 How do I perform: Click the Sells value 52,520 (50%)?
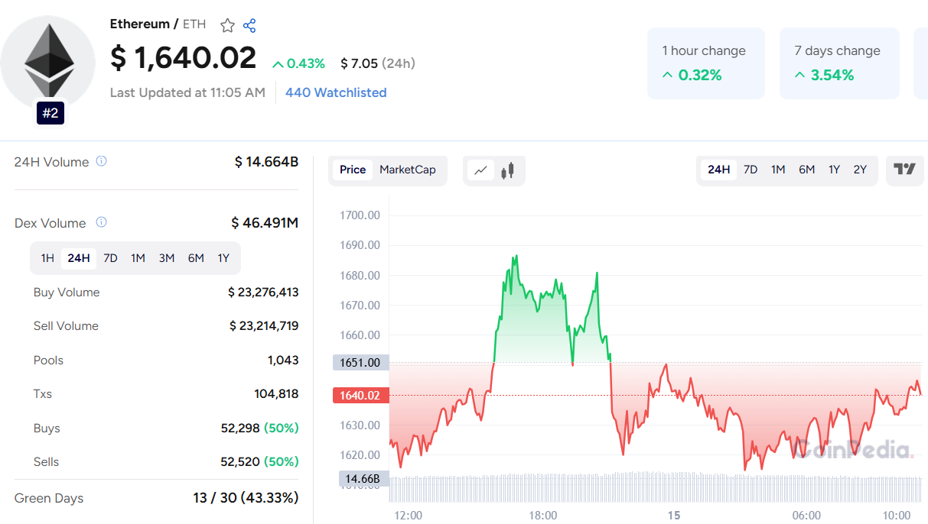tap(259, 461)
